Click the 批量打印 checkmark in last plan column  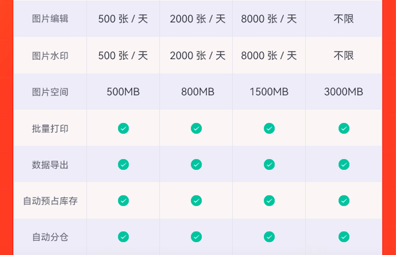tap(344, 129)
